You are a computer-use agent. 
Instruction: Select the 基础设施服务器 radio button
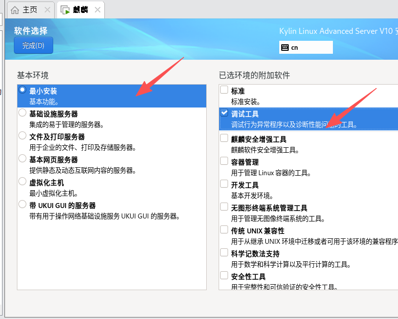[22, 112]
